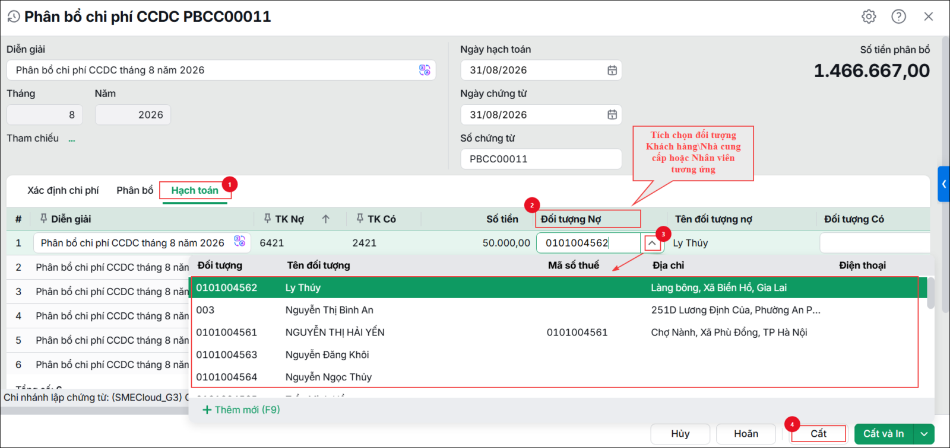950x448 pixels.
Task: Open the settings gear icon
Action: click(869, 17)
